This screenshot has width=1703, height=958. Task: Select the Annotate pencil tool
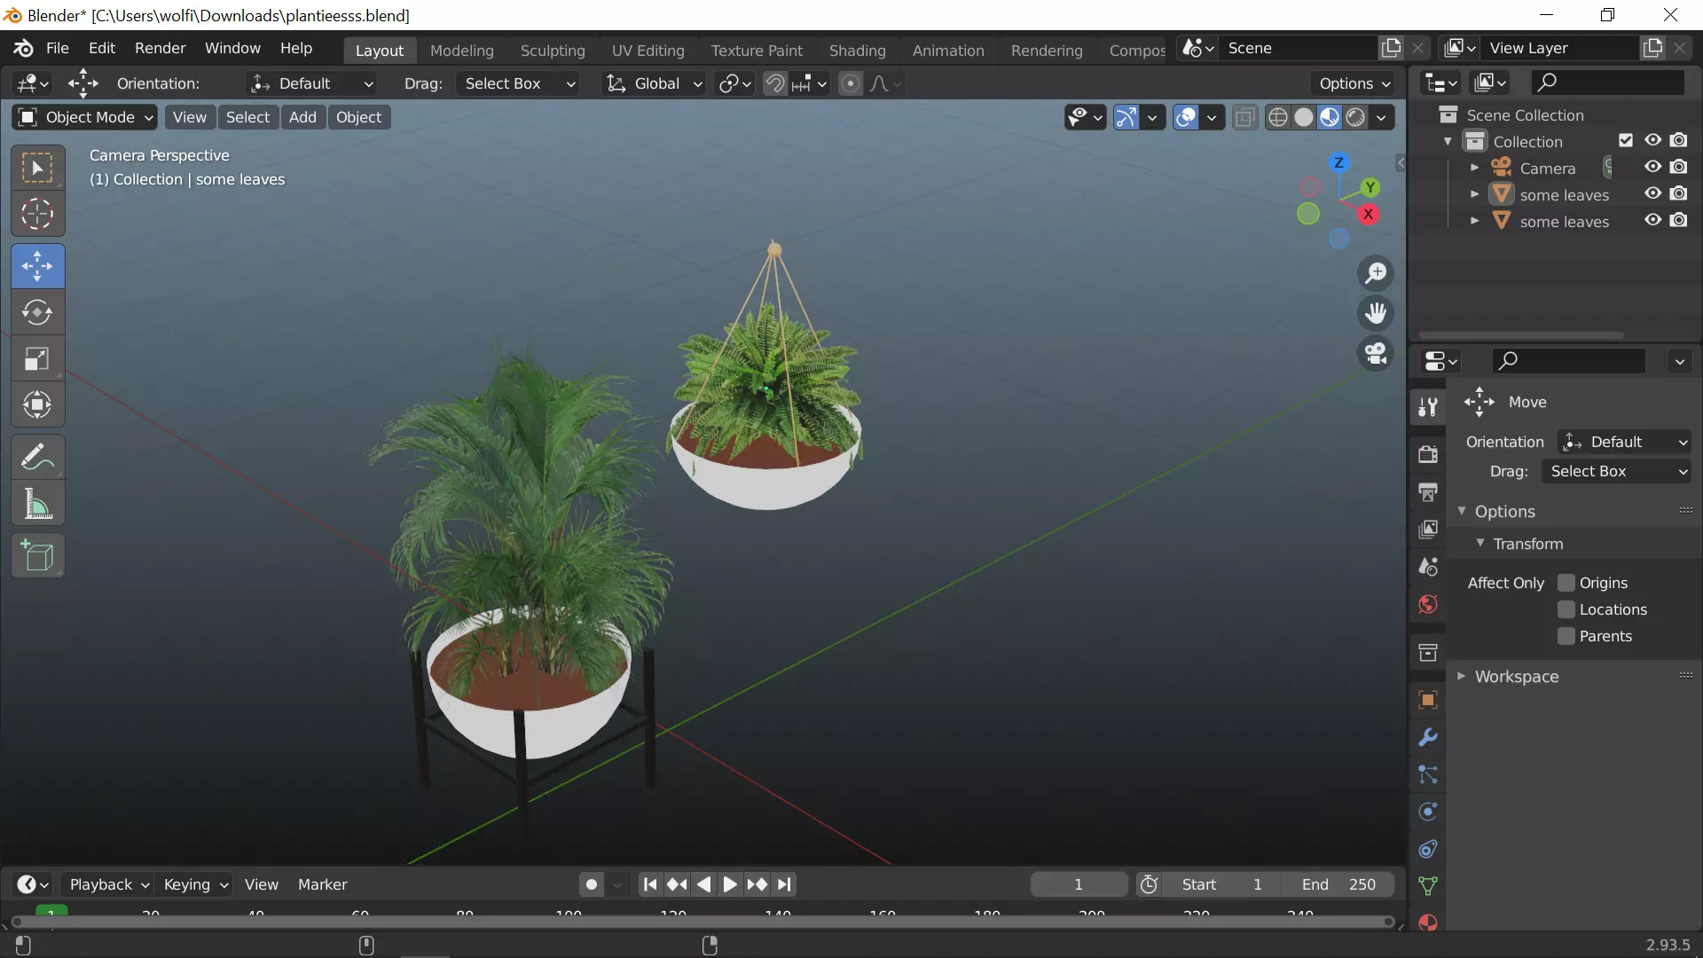37,458
